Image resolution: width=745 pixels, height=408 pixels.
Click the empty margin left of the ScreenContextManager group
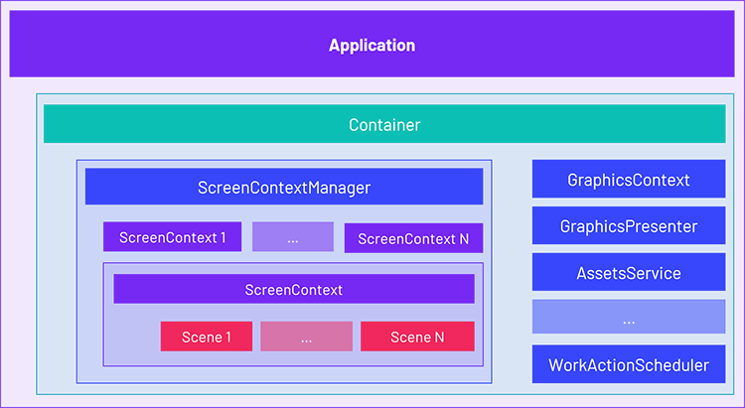click(58, 268)
